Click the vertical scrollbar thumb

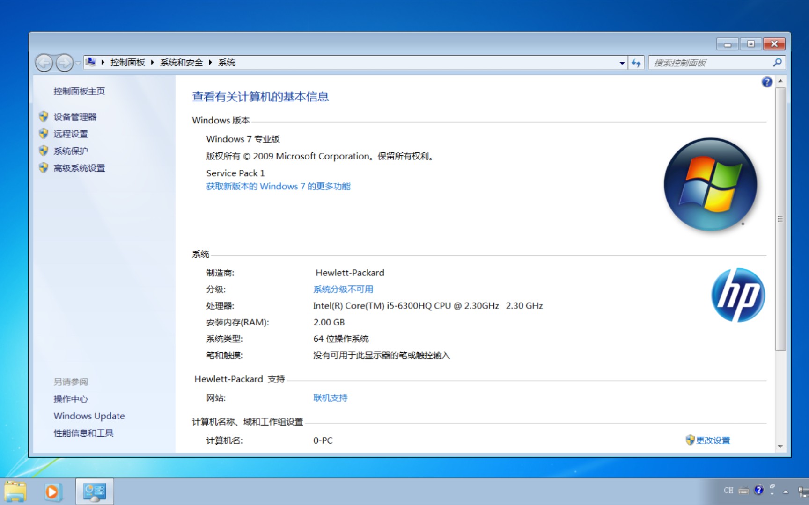(x=780, y=219)
